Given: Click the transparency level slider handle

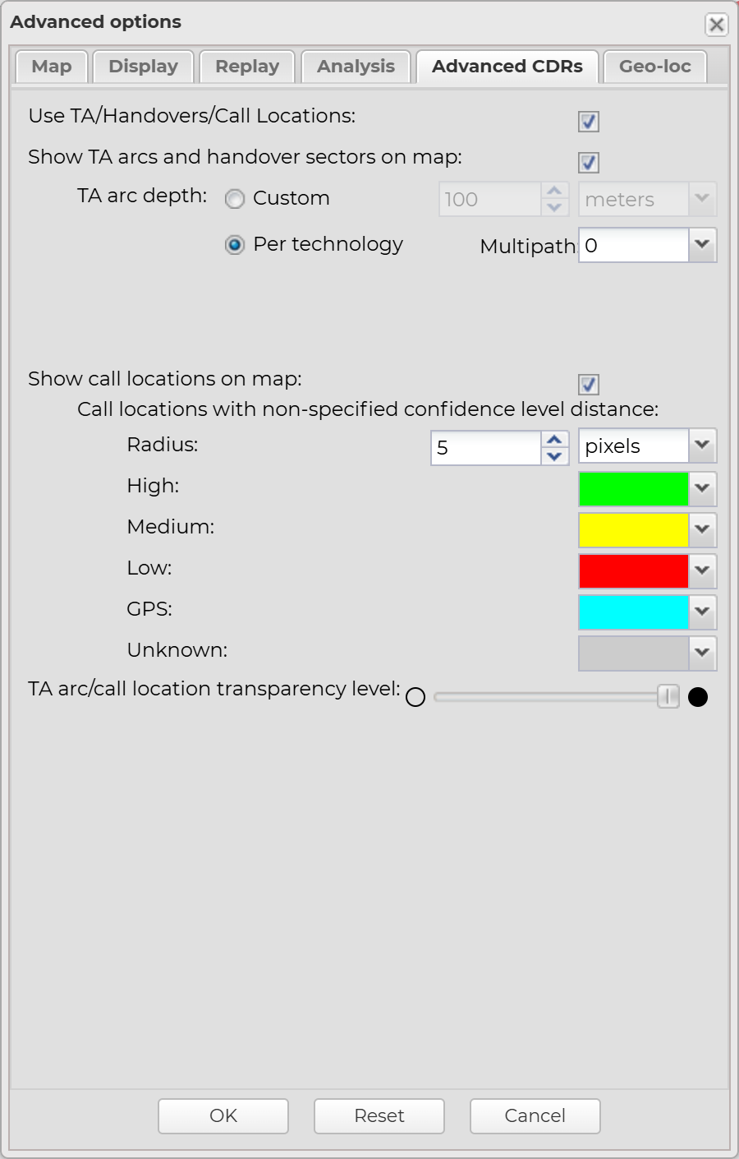Looking at the screenshot, I should pyautogui.click(x=668, y=697).
